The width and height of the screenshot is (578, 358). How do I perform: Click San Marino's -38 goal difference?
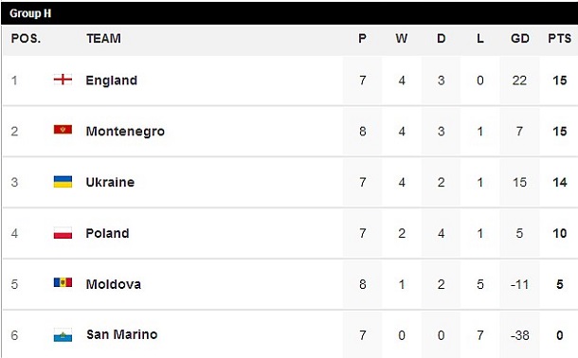pyautogui.click(x=520, y=335)
